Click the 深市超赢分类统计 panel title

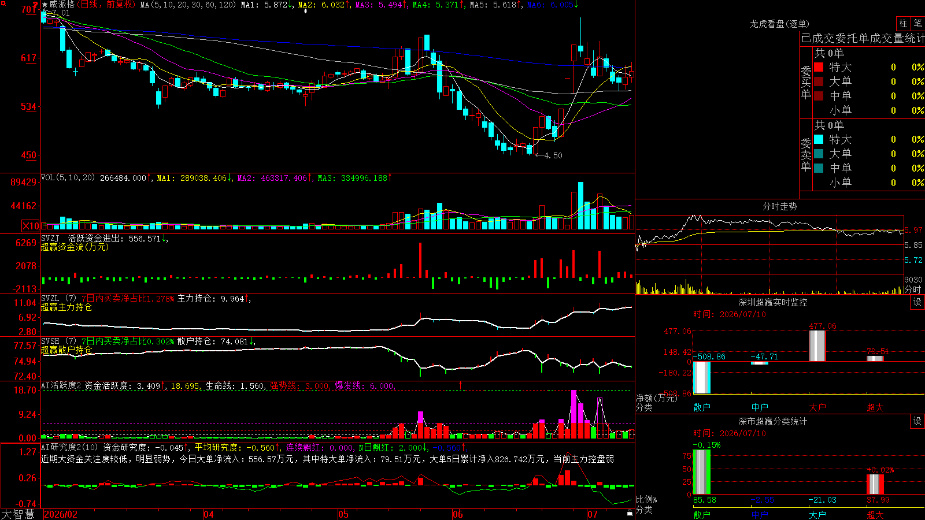click(773, 421)
